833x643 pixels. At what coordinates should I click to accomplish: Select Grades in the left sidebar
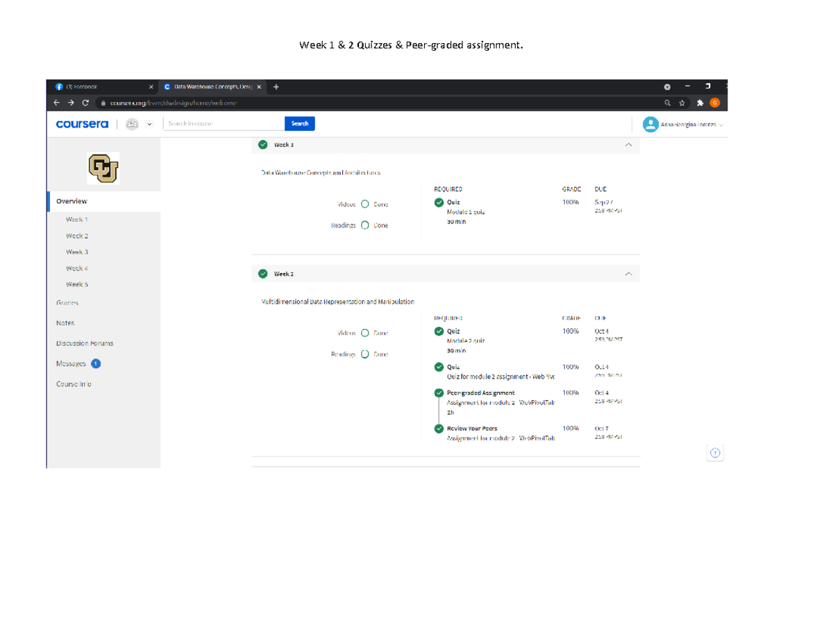(x=67, y=303)
